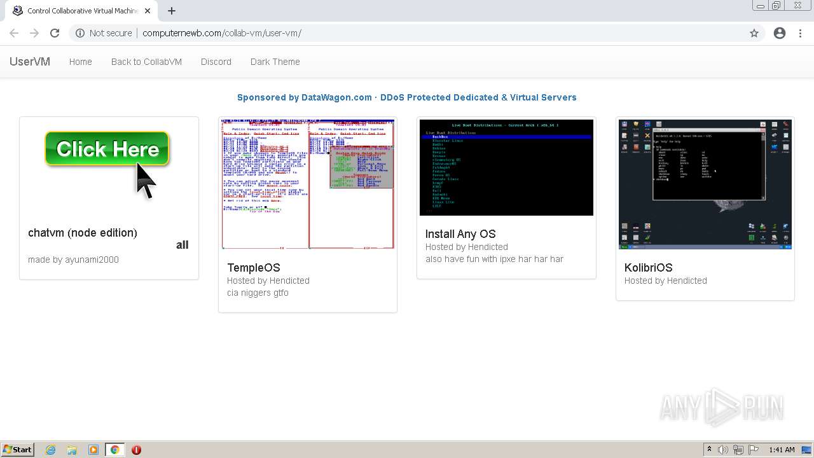This screenshot has width=814, height=458.
Task: Click 'Hosted by Hendicted' under TempleOS
Action: 268,281
